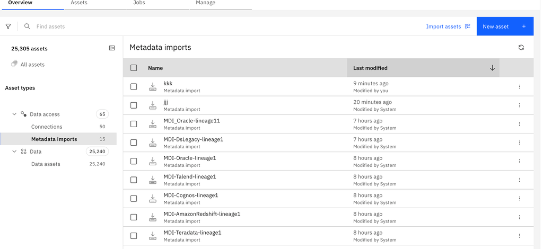Select Connections in the asset types tree

(47, 127)
